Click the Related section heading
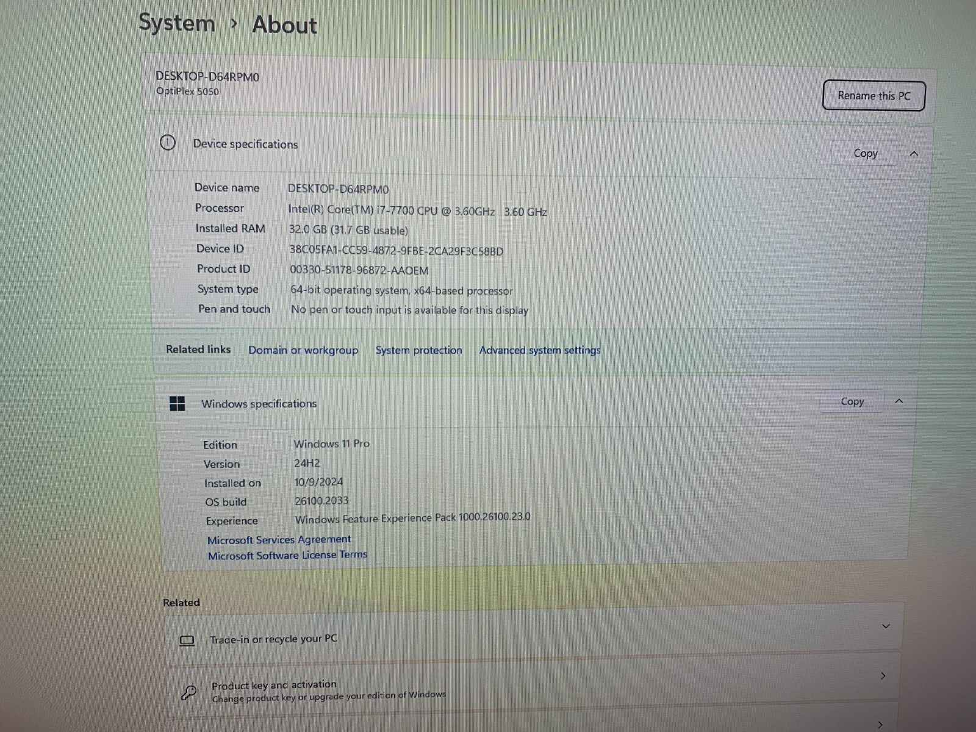 tap(181, 603)
